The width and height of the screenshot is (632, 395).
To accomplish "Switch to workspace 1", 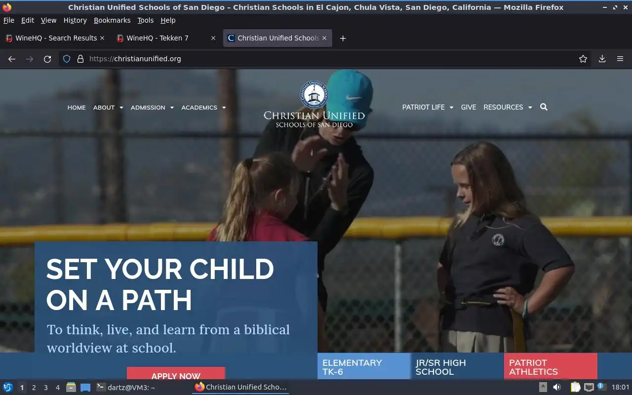I will pos(22,388).
